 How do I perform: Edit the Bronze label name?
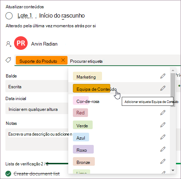coord(163,161)
